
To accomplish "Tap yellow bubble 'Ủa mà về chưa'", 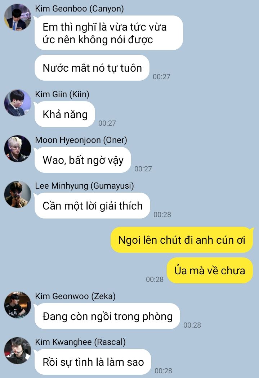I will point(210,270).
